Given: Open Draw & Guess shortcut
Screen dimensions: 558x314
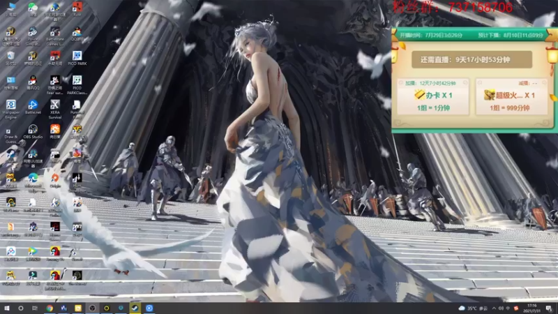Looking at the screenshot, I should tap(10, 134).
